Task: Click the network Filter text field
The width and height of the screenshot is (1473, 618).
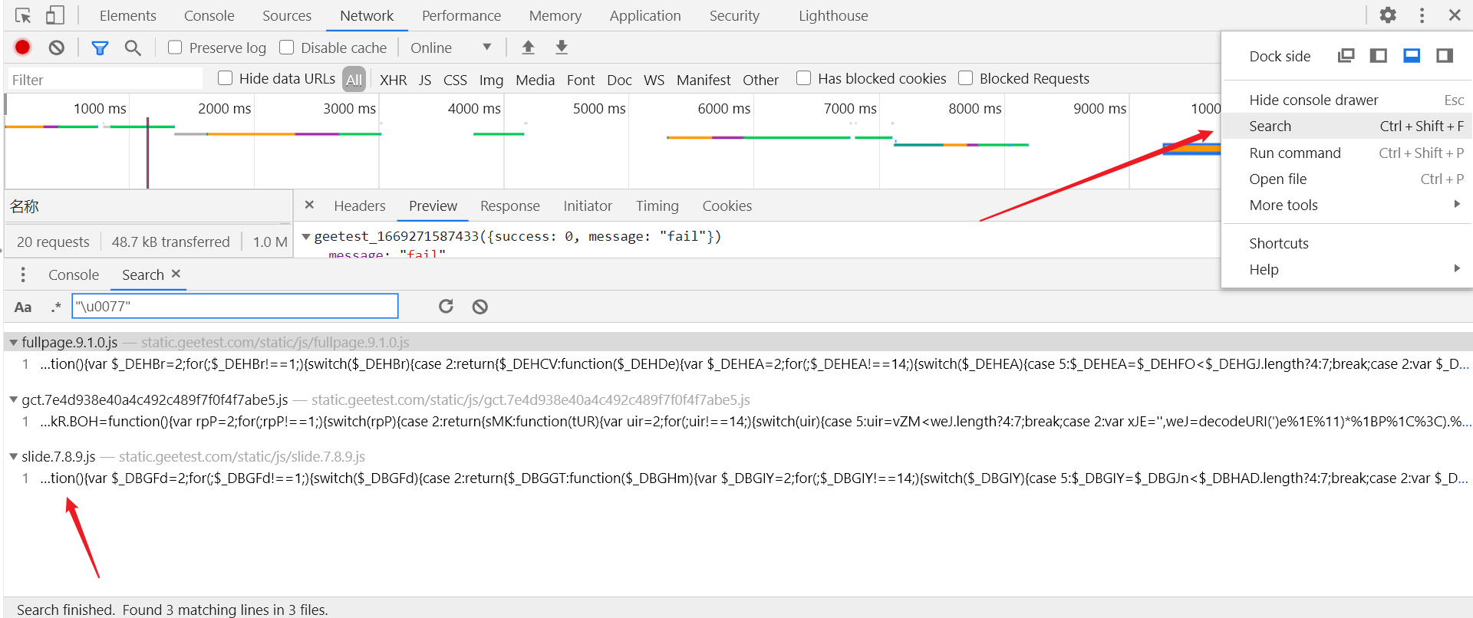Action: 106,80
